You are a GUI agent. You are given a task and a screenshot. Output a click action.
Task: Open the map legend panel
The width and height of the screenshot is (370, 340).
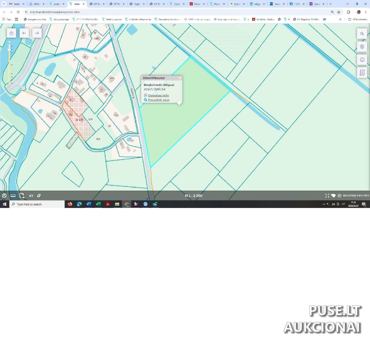coord(362,73)
